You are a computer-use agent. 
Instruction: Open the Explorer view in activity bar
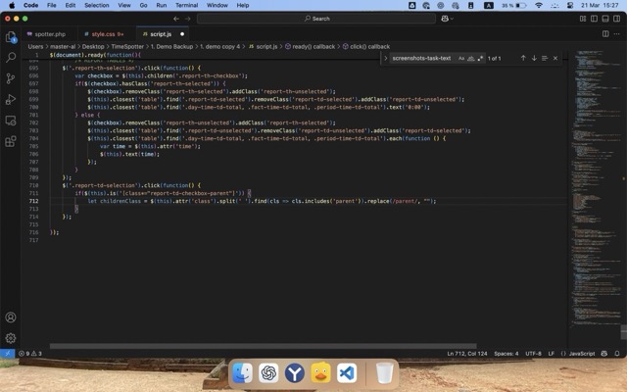pyautogui.click(x=11, y=37)
